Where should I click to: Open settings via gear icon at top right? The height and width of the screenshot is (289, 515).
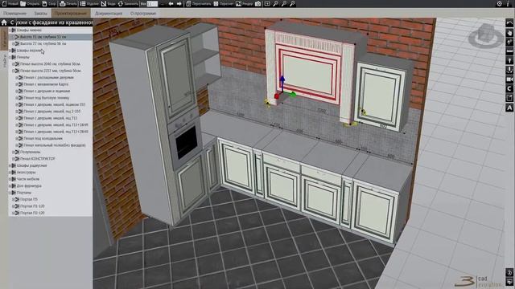click(499, 3)
